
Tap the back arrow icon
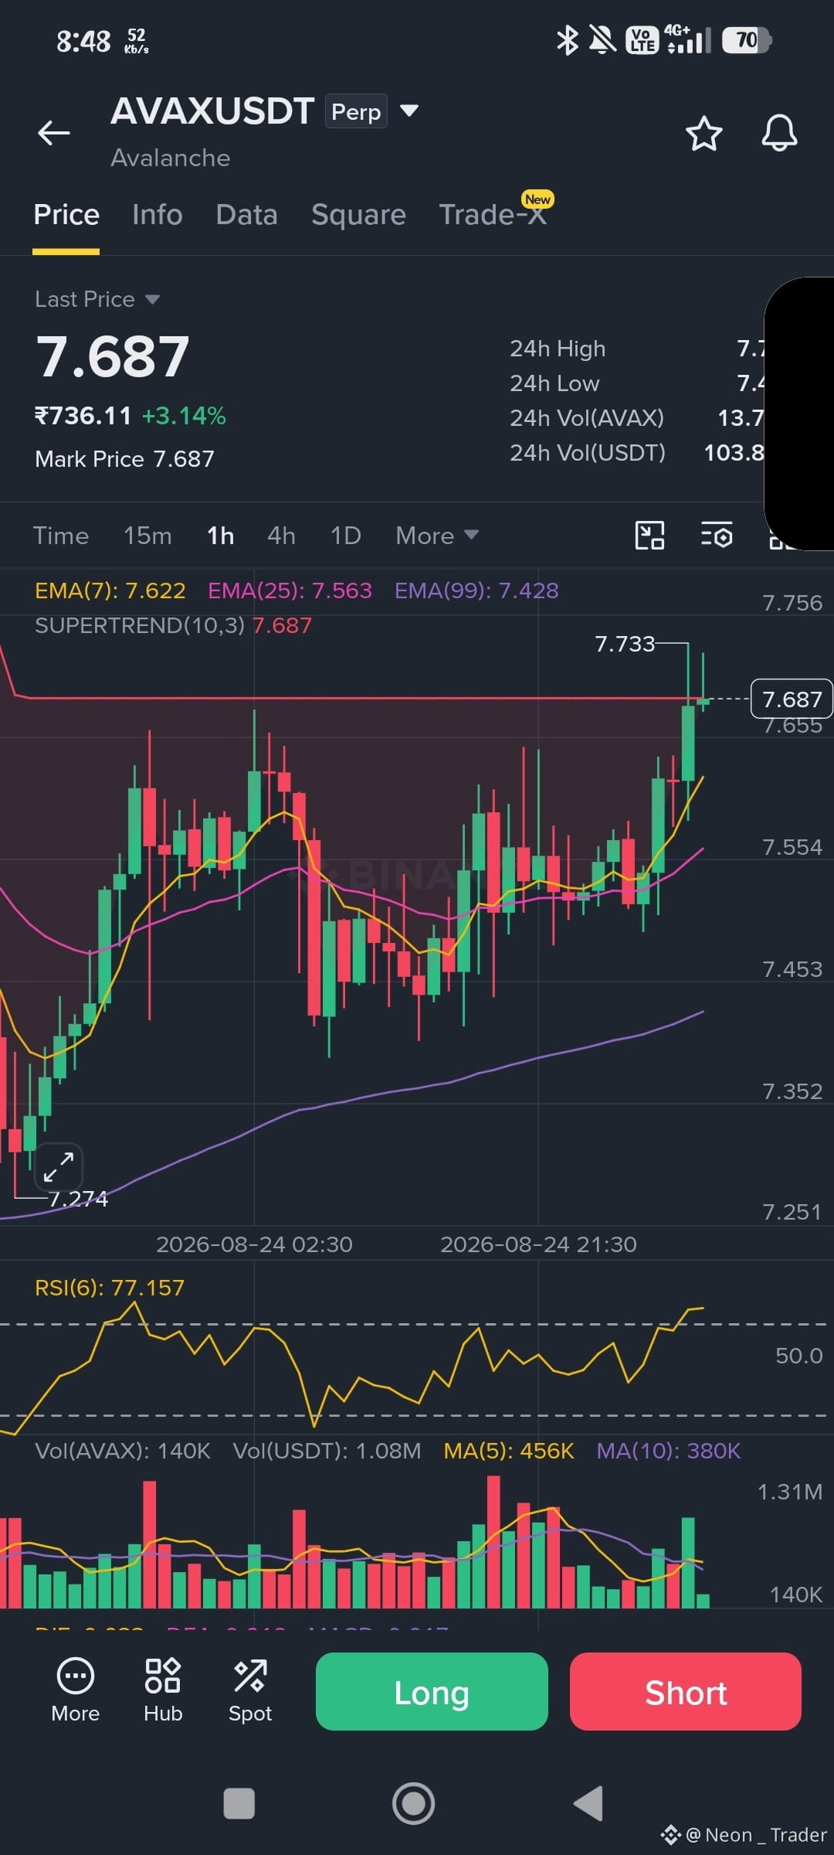click(54, 133)
